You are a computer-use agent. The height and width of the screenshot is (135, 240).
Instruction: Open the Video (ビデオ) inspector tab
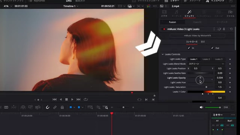164,13
